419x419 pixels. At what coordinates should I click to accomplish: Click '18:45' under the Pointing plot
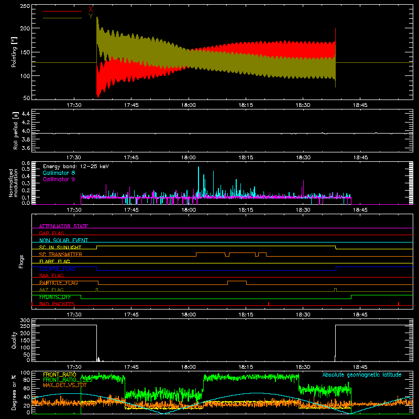(x=360, y=105)
